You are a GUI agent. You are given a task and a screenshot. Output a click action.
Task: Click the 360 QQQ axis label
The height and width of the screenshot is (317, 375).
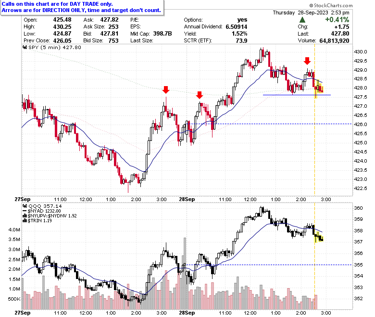pyautogui.click(x=358, y=208)
